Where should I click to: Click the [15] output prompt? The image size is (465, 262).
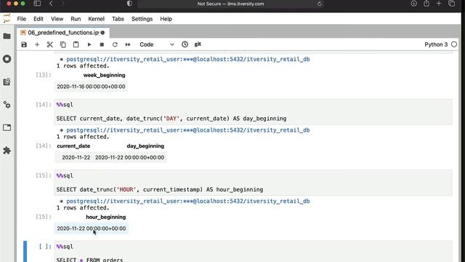click(44, 217)
